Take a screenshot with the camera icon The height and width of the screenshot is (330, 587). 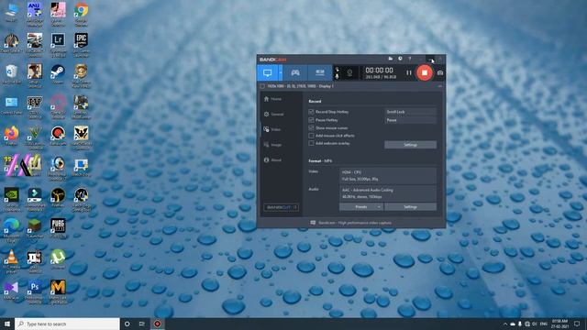click(x=440, y=73)
